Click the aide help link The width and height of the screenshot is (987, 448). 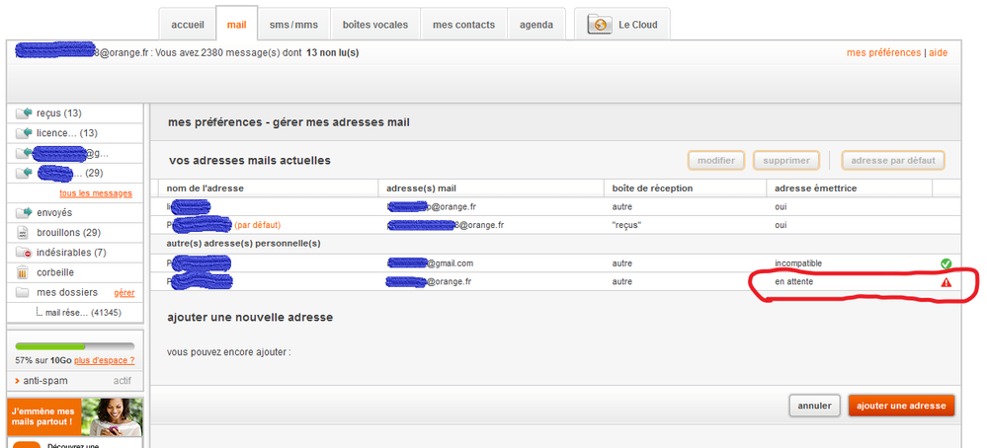tap(939, 52)
